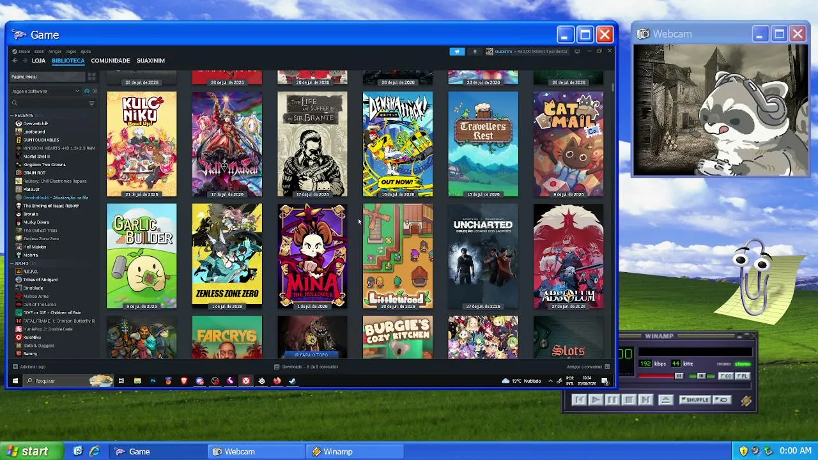This screenshot has height=460, width=818.
Task: Open the Amigos e conversas chat icon
Action: click(606, 367)
